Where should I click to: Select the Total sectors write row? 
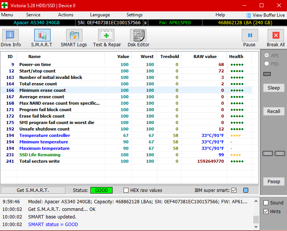[126, 161]
